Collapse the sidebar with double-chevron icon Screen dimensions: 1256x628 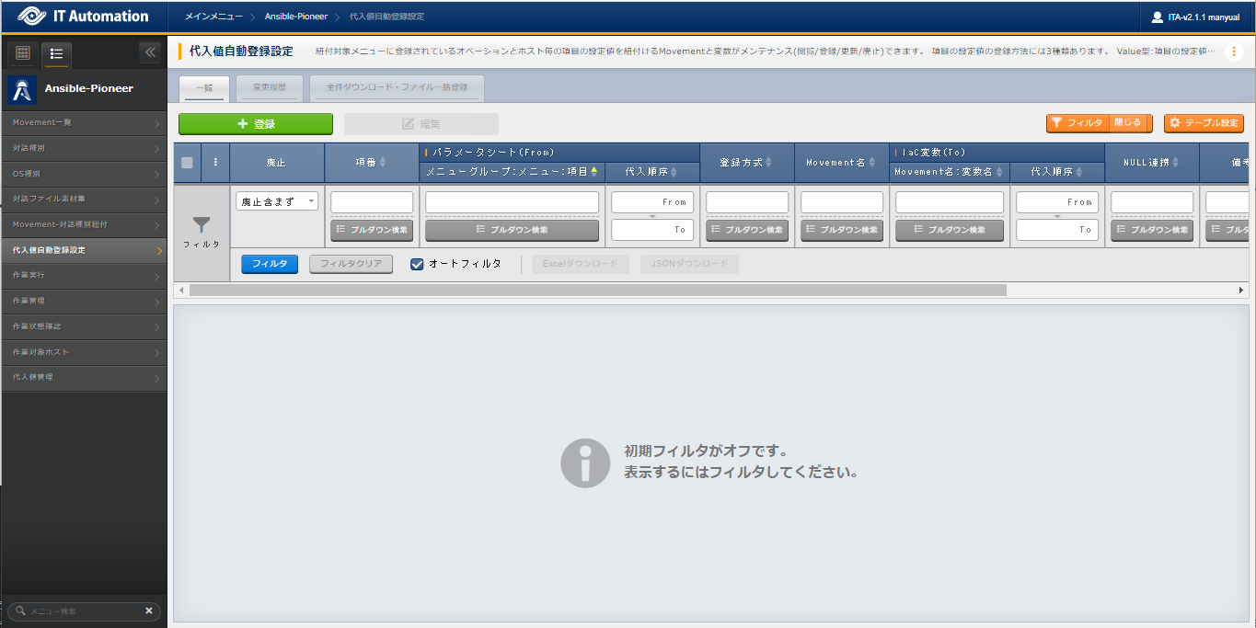[x=151, y=52]
